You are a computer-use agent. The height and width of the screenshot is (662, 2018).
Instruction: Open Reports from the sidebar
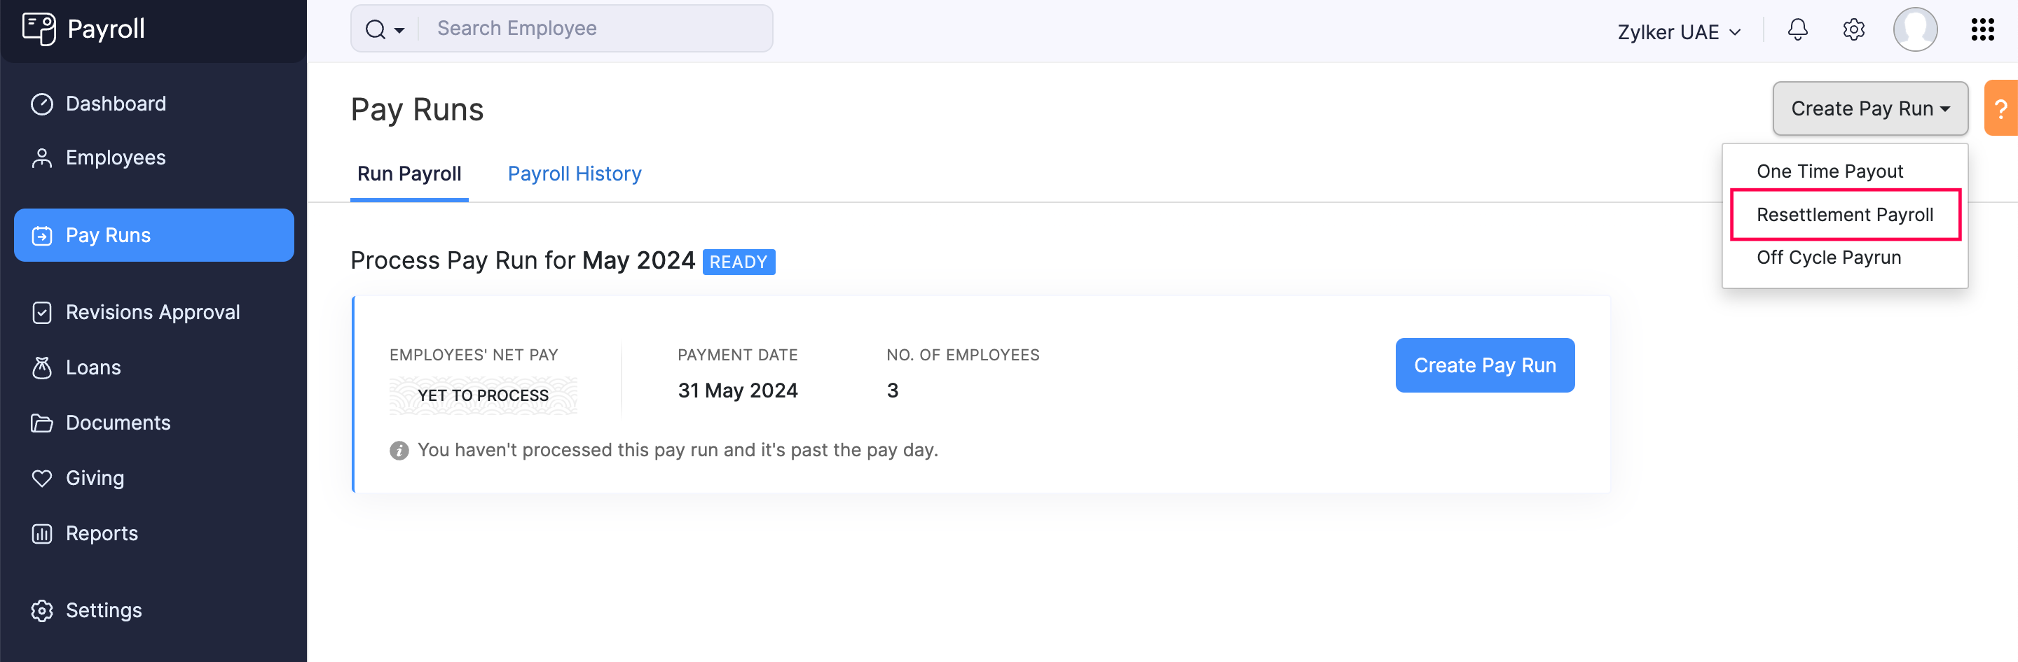click(101, 533)
